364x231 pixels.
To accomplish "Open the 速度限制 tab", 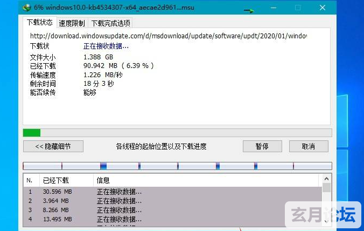I will [72, 23].
